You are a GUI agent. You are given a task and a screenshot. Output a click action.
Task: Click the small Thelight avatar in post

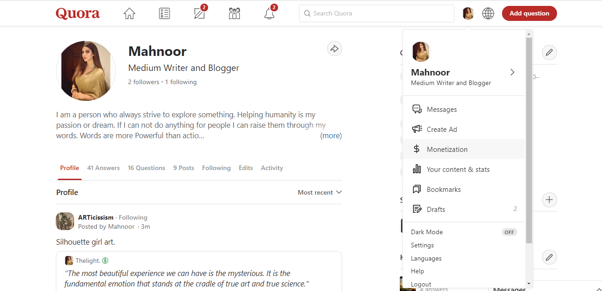pyautogui.click(x=69, y=261)
